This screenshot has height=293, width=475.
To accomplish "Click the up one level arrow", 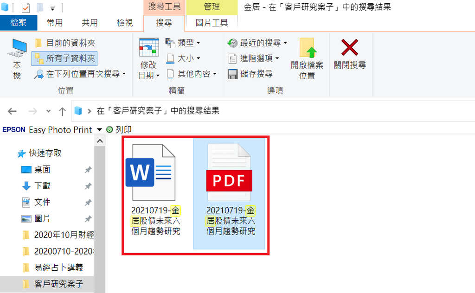I will click(62, 111).
